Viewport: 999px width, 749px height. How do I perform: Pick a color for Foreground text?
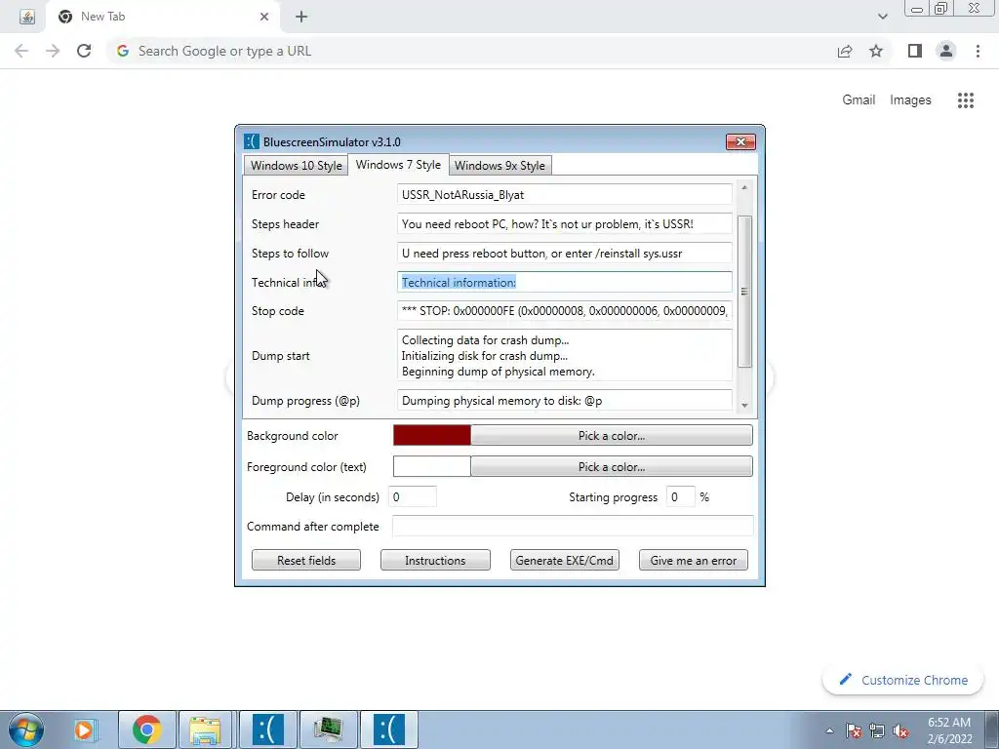pyautogui.click(x=612, y=467)
